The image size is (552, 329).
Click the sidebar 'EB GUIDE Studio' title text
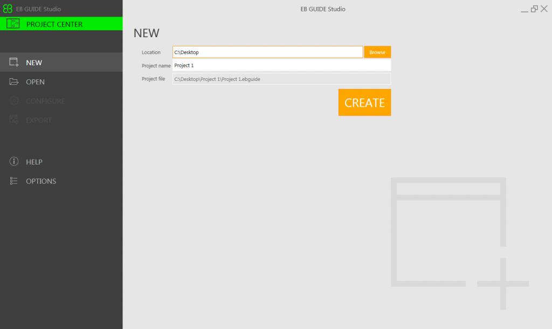click(x=38, y=9)
